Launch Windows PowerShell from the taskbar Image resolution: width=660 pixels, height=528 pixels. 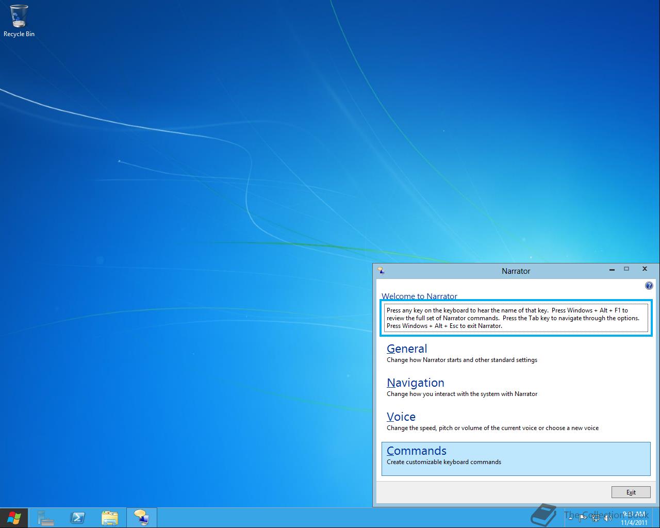[77, 518]
